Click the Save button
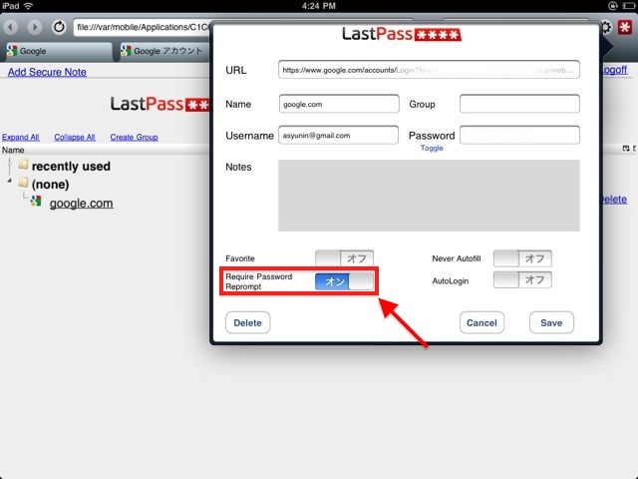Viewport: 638px width, 479px height. coord(551,322)
